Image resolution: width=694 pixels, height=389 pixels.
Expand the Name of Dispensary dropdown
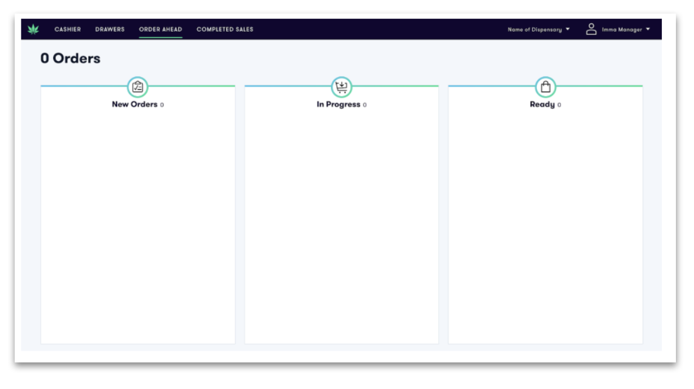click(x=539, y=29)
